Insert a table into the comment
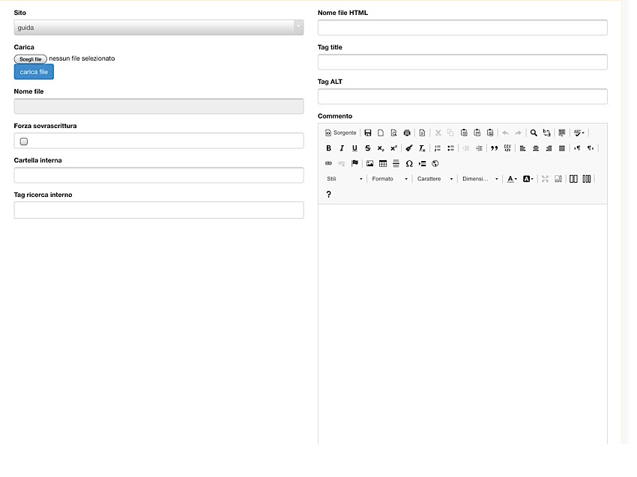 click(x=383, y=163)
